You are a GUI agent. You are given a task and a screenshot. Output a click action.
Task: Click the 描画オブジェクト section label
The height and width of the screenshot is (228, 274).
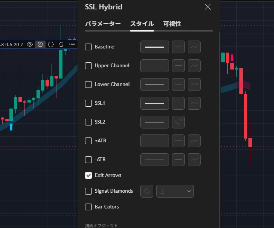101,225
